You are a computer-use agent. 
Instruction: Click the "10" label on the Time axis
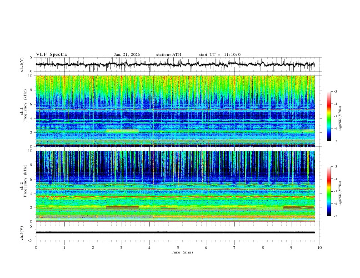320,248
